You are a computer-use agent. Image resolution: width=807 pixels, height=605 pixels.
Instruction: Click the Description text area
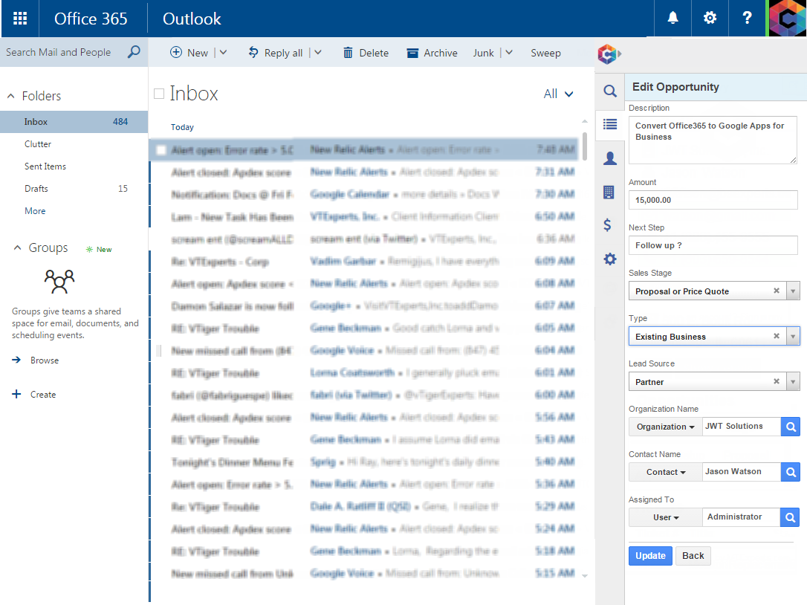coord(713,140)
